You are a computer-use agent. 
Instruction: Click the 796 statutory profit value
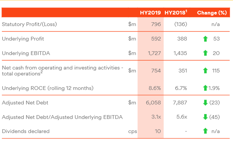[156, 24]
